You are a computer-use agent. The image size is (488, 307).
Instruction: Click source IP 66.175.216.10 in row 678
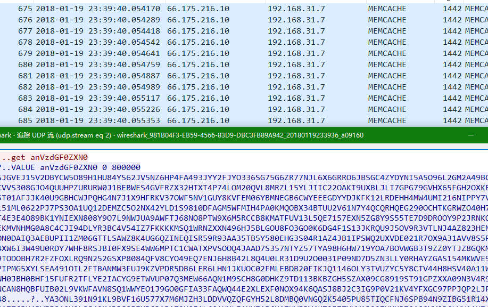pyautogui.click(x=198, y=43)
